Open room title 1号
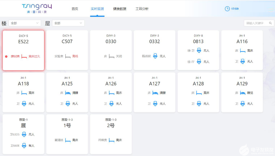The image size is (275, 156). pyautogui.click(x=67, y=126)
